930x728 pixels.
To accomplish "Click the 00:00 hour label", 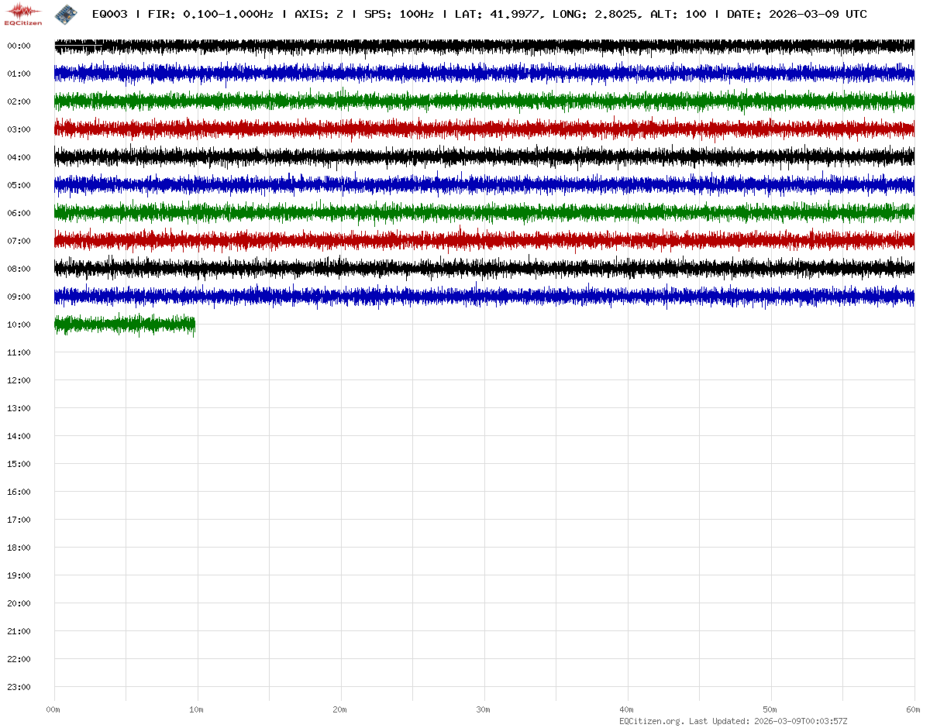I will [19, 46].
